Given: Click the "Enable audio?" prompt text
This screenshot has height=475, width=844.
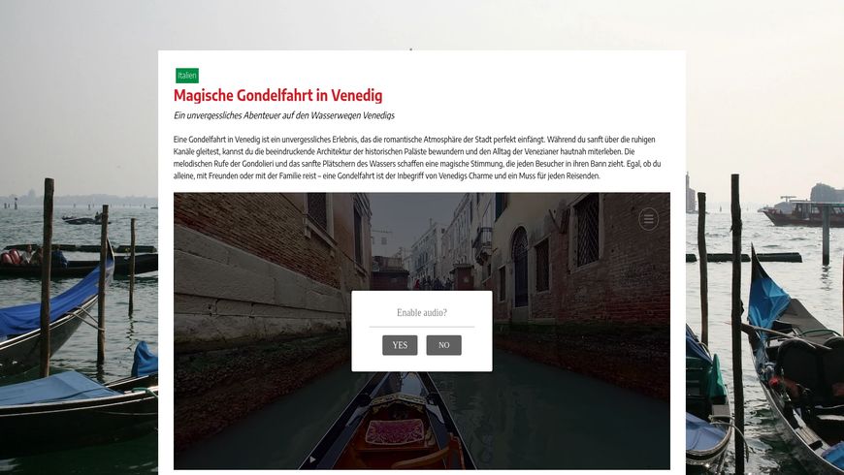Looking at the screenshot, I should (421, 312).
